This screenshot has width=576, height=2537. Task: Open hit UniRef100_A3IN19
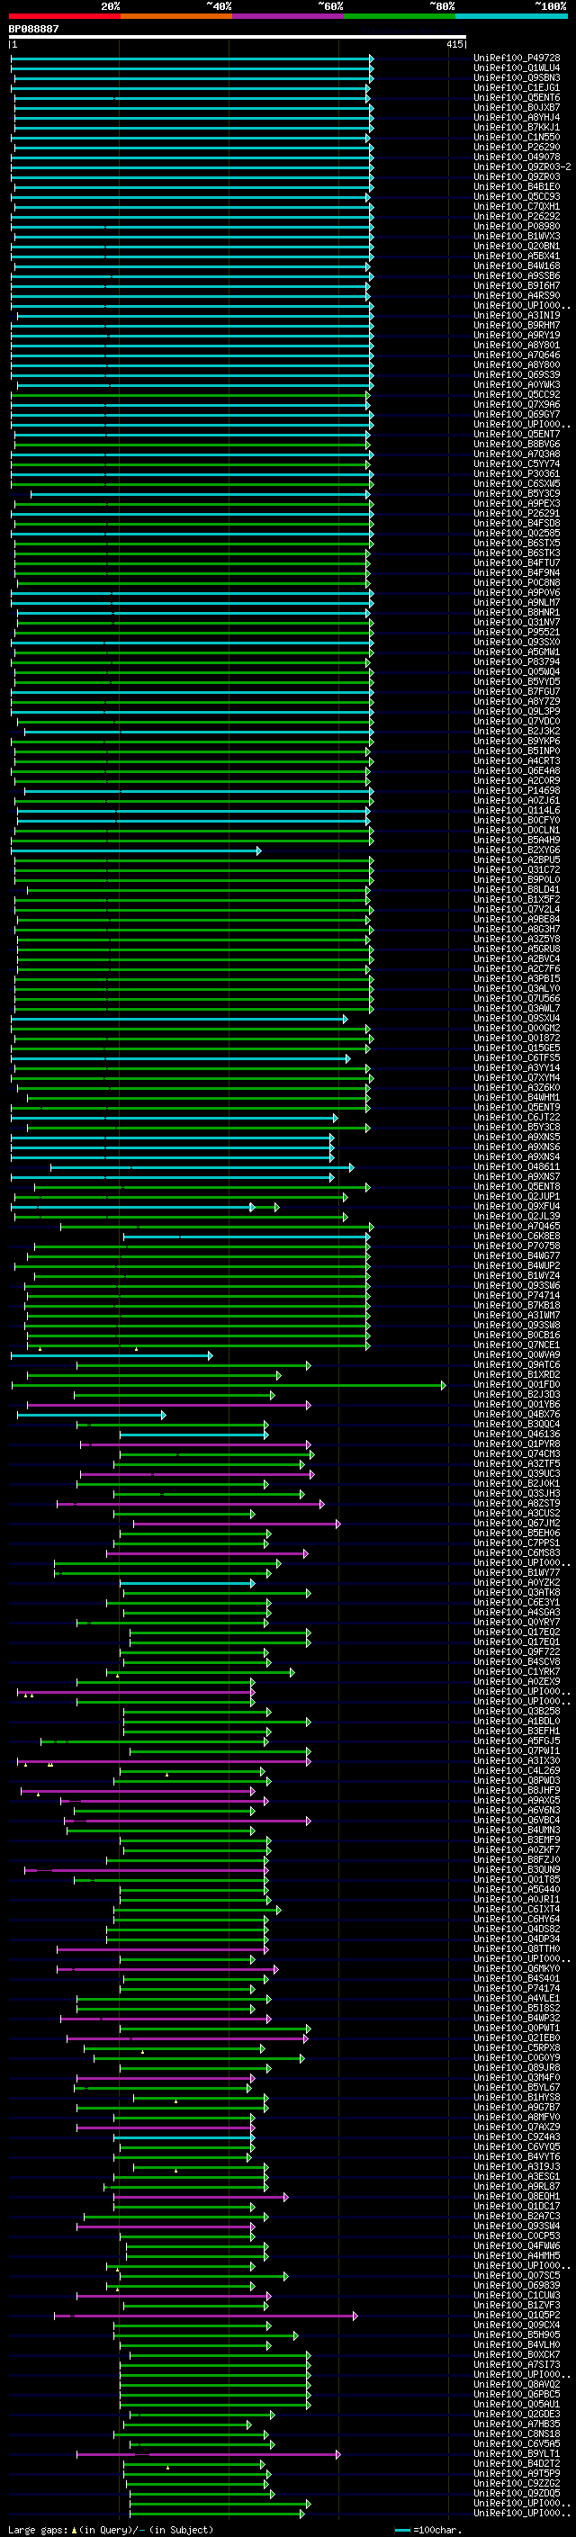point(517,316)
